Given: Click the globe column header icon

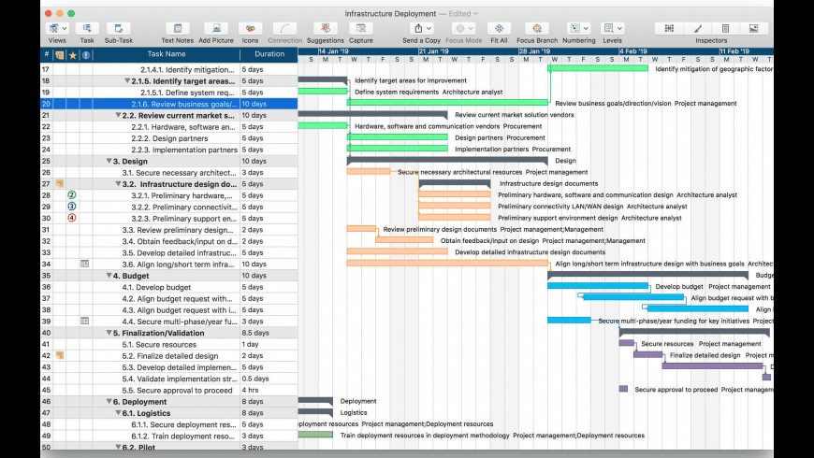Looking at the screenshot, I should click(86, 54).
